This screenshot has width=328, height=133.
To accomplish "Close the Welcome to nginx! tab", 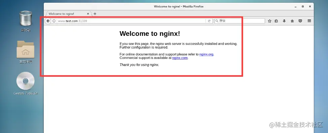I will pos(88,14).
